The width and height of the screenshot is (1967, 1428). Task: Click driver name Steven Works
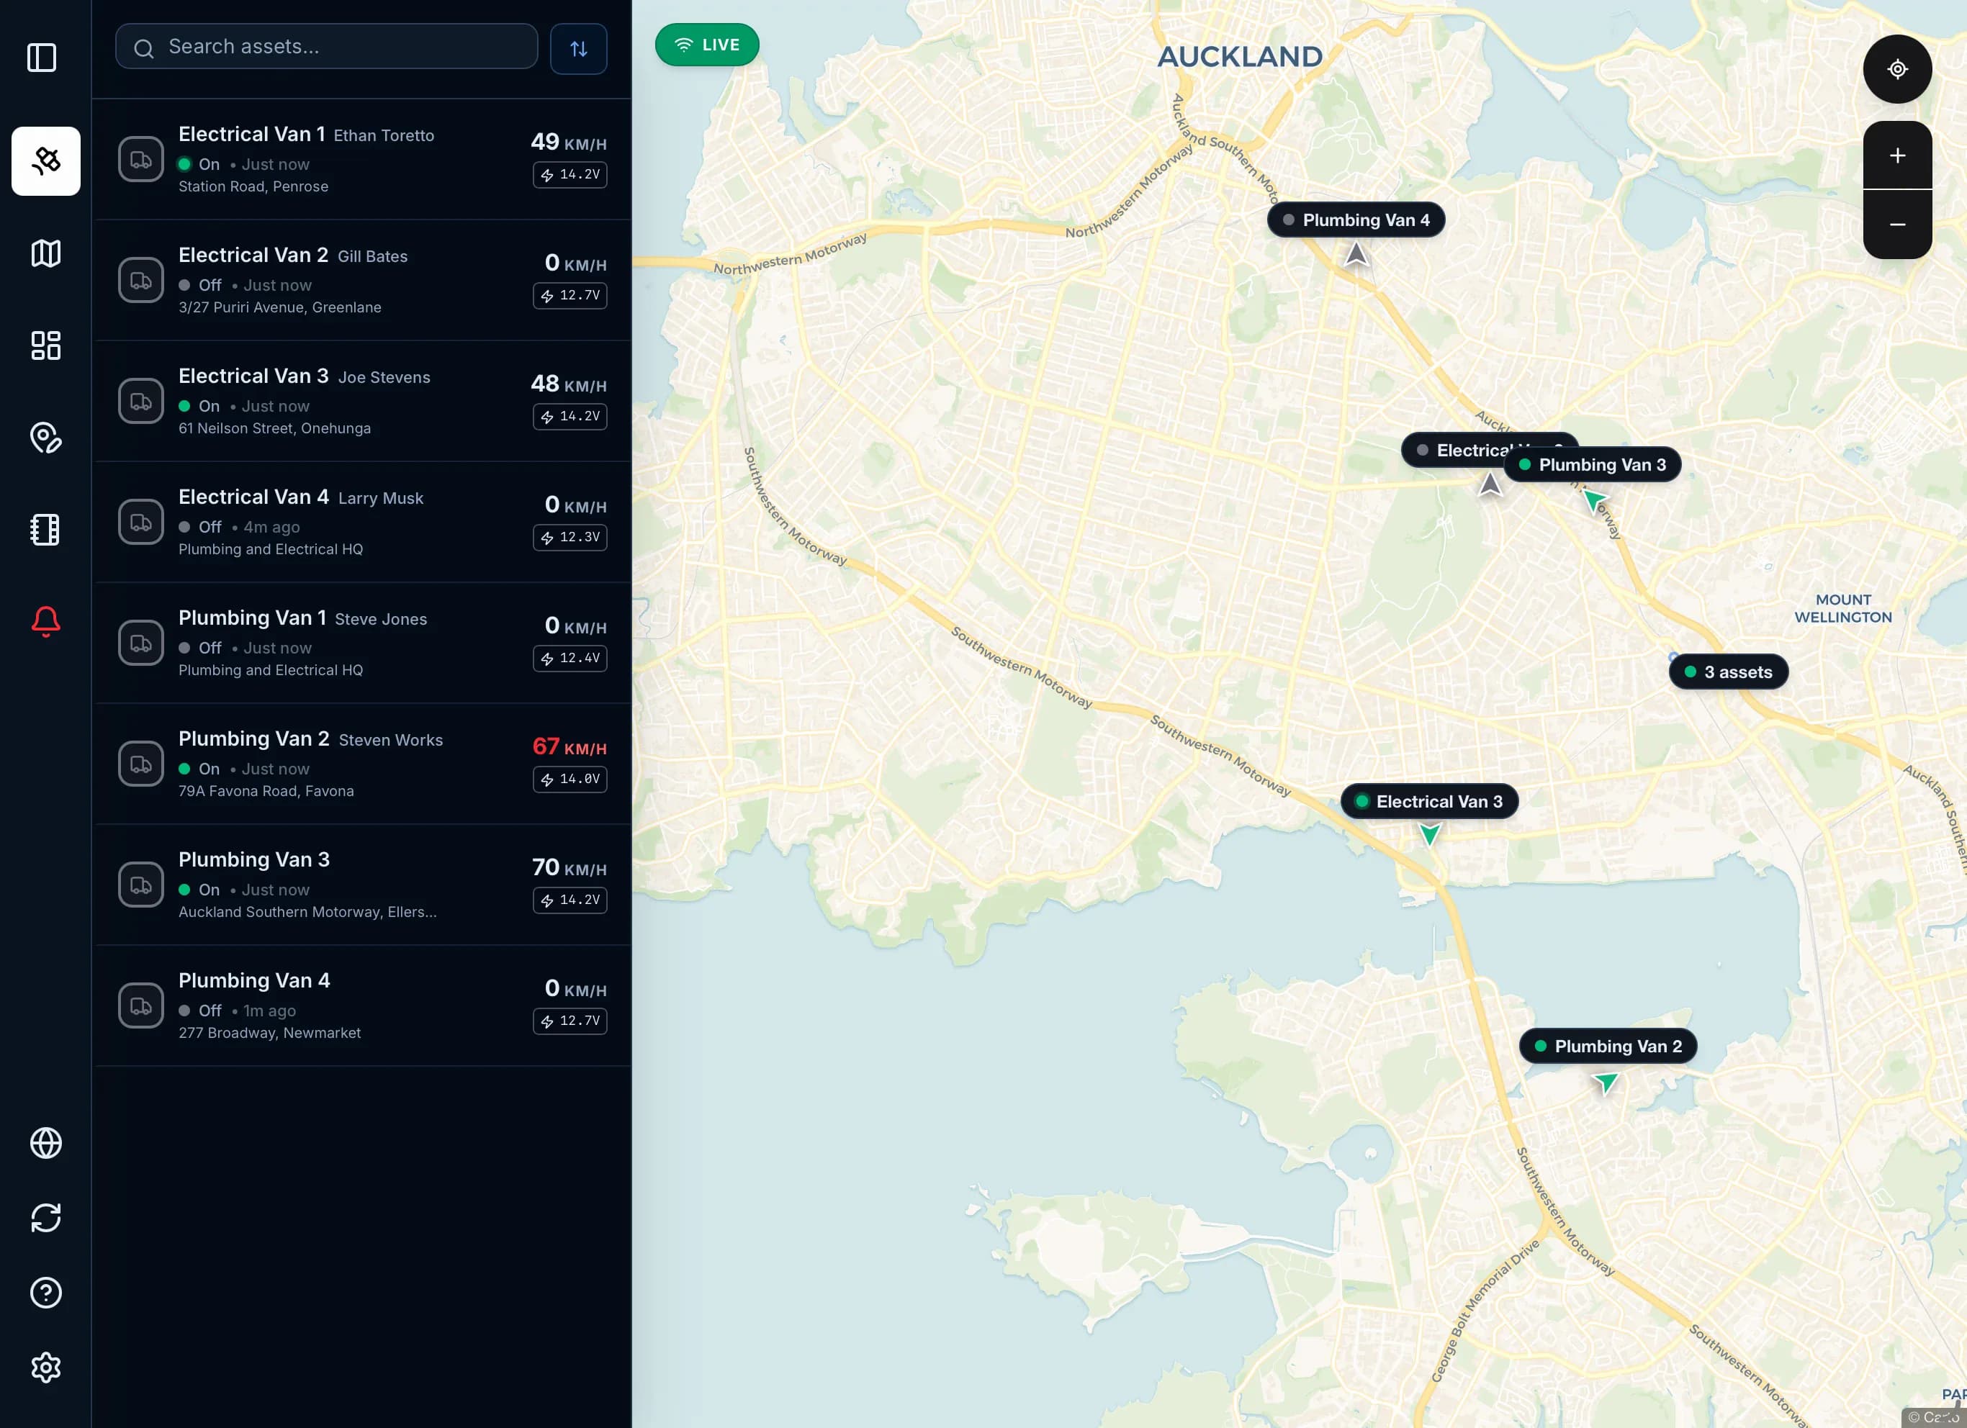391,741
